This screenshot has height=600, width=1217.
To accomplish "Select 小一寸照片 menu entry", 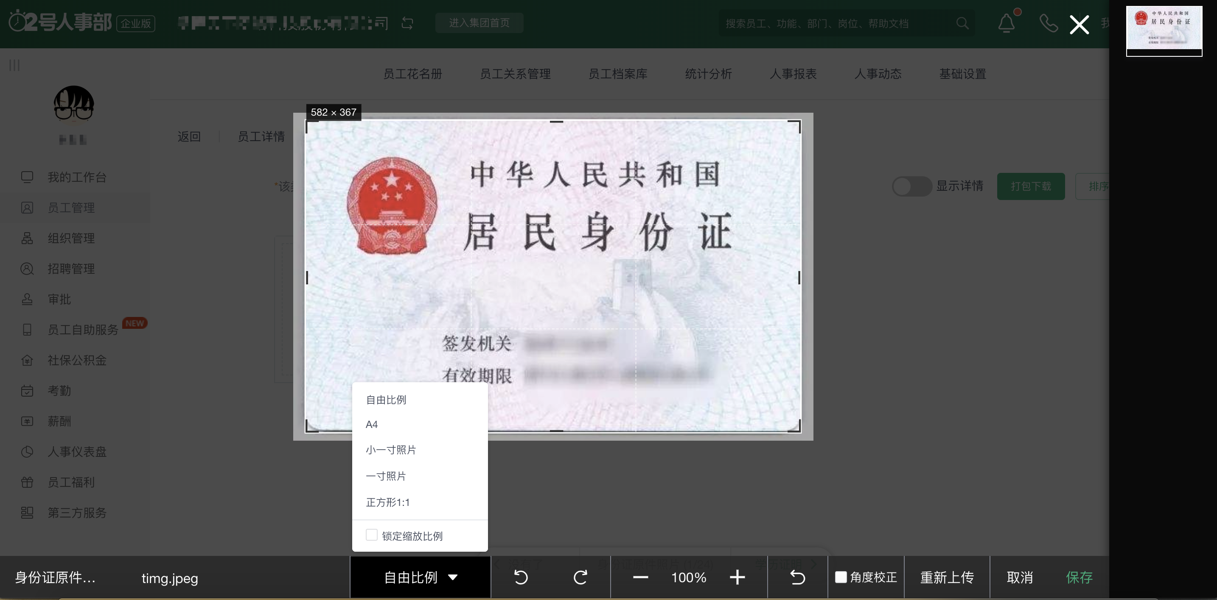I will point(391,450).
